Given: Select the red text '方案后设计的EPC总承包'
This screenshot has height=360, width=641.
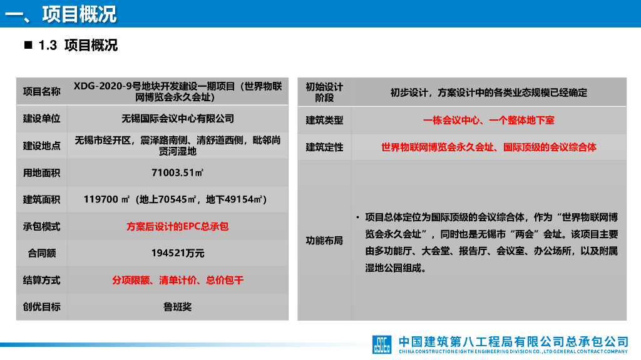Looking at the screenshot, I should [x=177, y=226].
